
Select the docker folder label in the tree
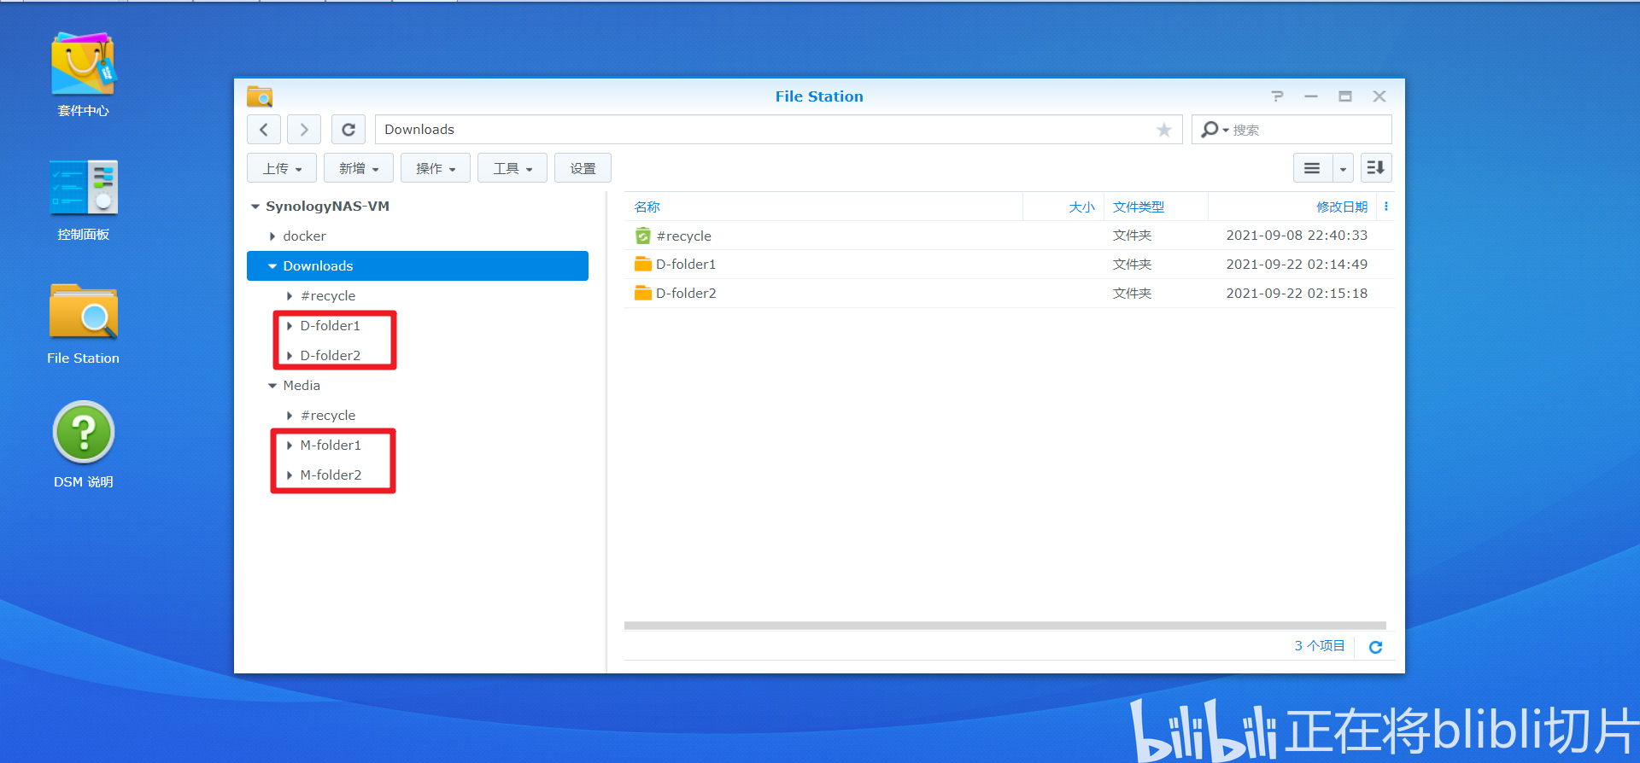tap(304, 236)
